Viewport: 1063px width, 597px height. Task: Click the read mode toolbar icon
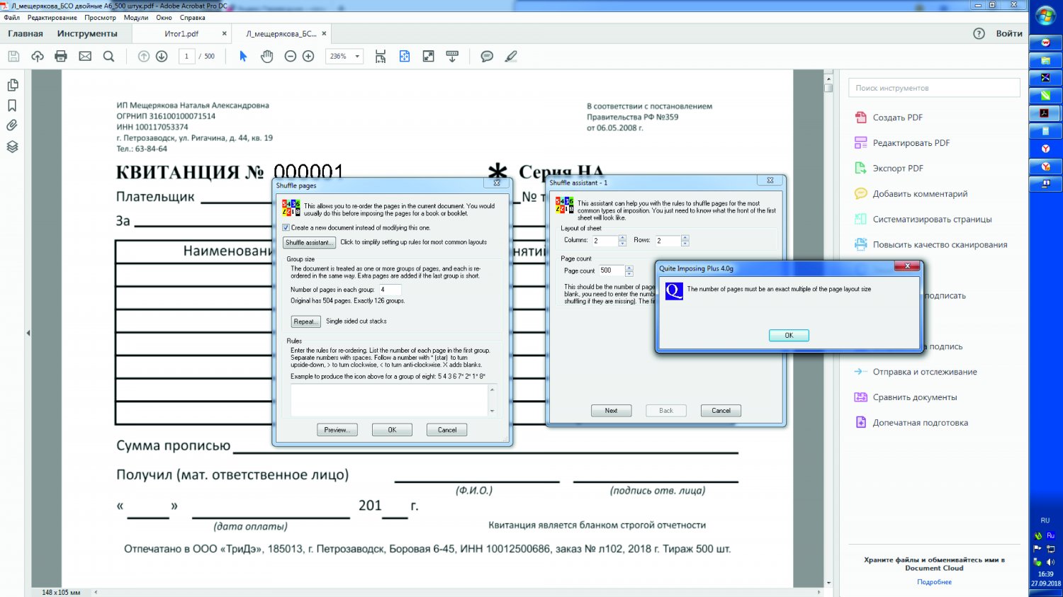(452, 56)
